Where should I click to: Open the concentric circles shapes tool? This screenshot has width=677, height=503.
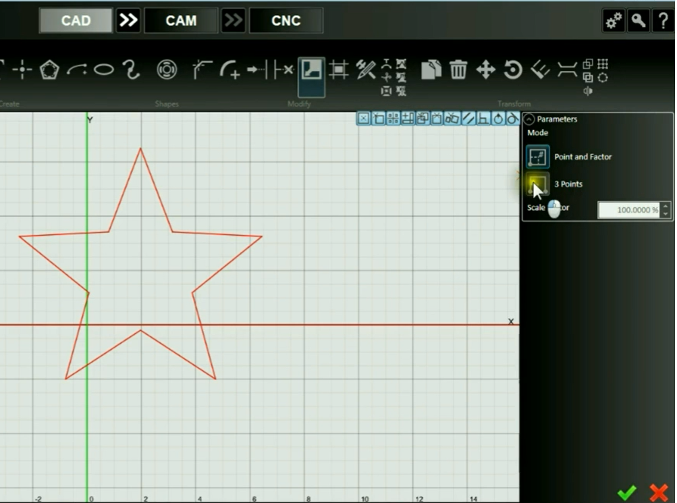point(167,70)
